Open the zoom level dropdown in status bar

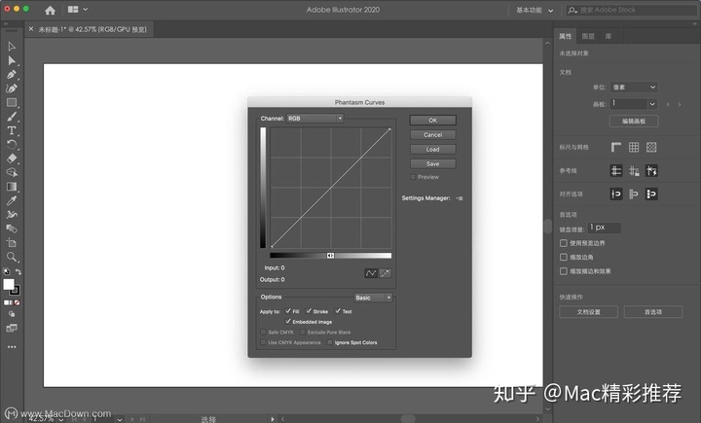coord(61,419)
